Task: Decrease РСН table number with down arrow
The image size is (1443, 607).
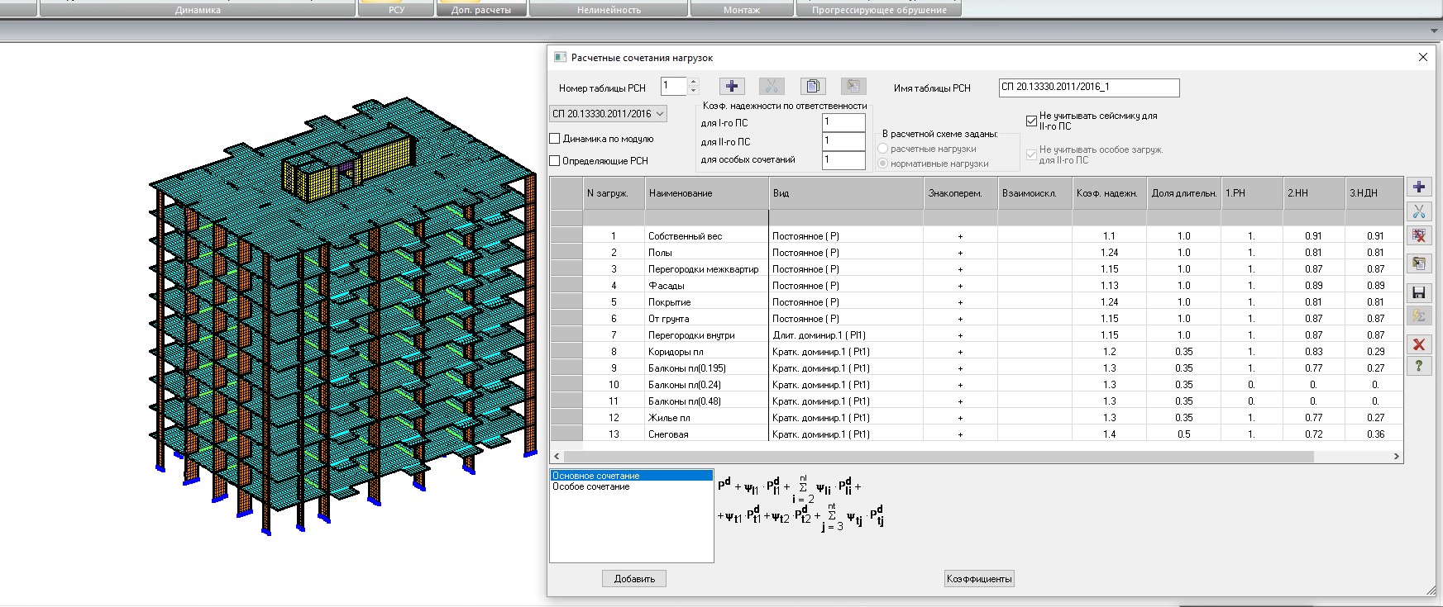Action: click(x=693, y=90)
